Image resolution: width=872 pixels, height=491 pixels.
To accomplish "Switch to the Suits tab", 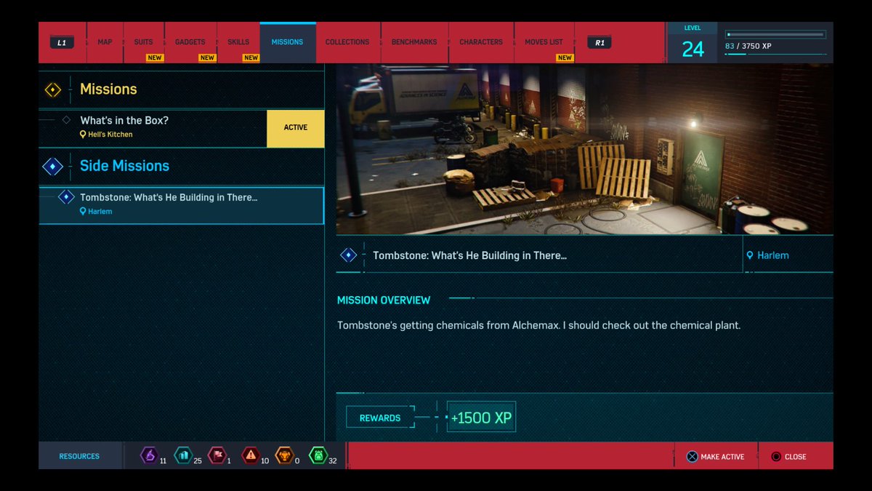I will (x=143, y=42).
